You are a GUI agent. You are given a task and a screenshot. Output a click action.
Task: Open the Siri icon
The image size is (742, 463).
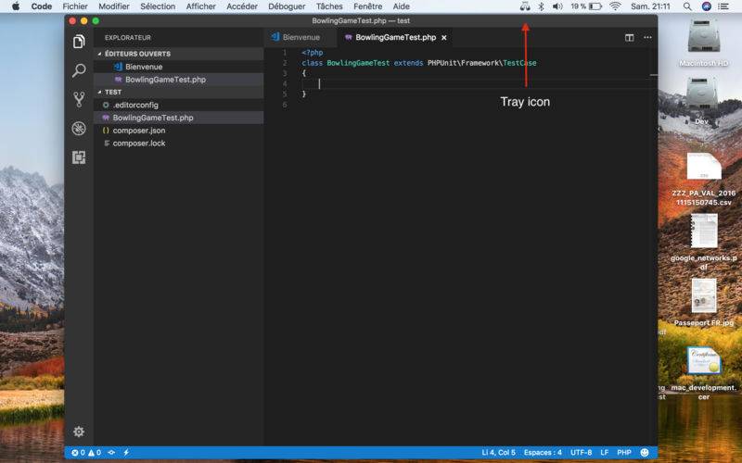click(707, 6)
